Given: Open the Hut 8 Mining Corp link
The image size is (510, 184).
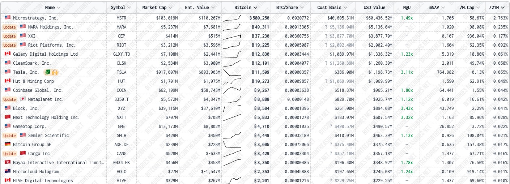Looking at the screenshot, I should [x=33, y=81].
